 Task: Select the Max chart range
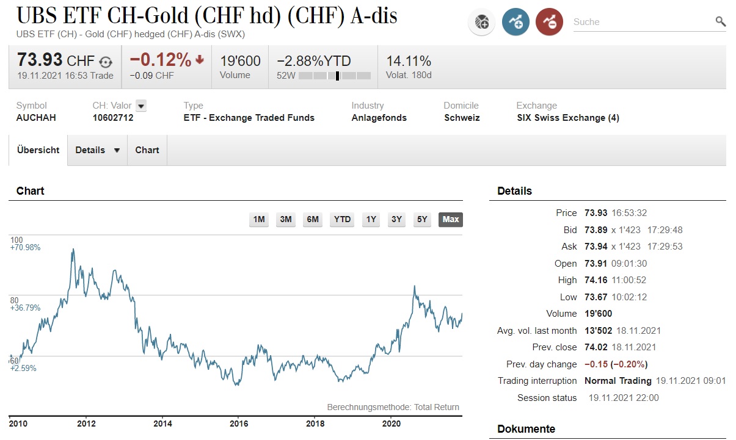pyautogui.click(x=451, y=220)
